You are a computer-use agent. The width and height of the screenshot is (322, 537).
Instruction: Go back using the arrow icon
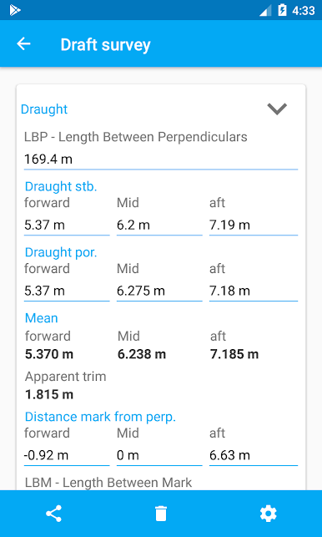click(x=23, y=43)
